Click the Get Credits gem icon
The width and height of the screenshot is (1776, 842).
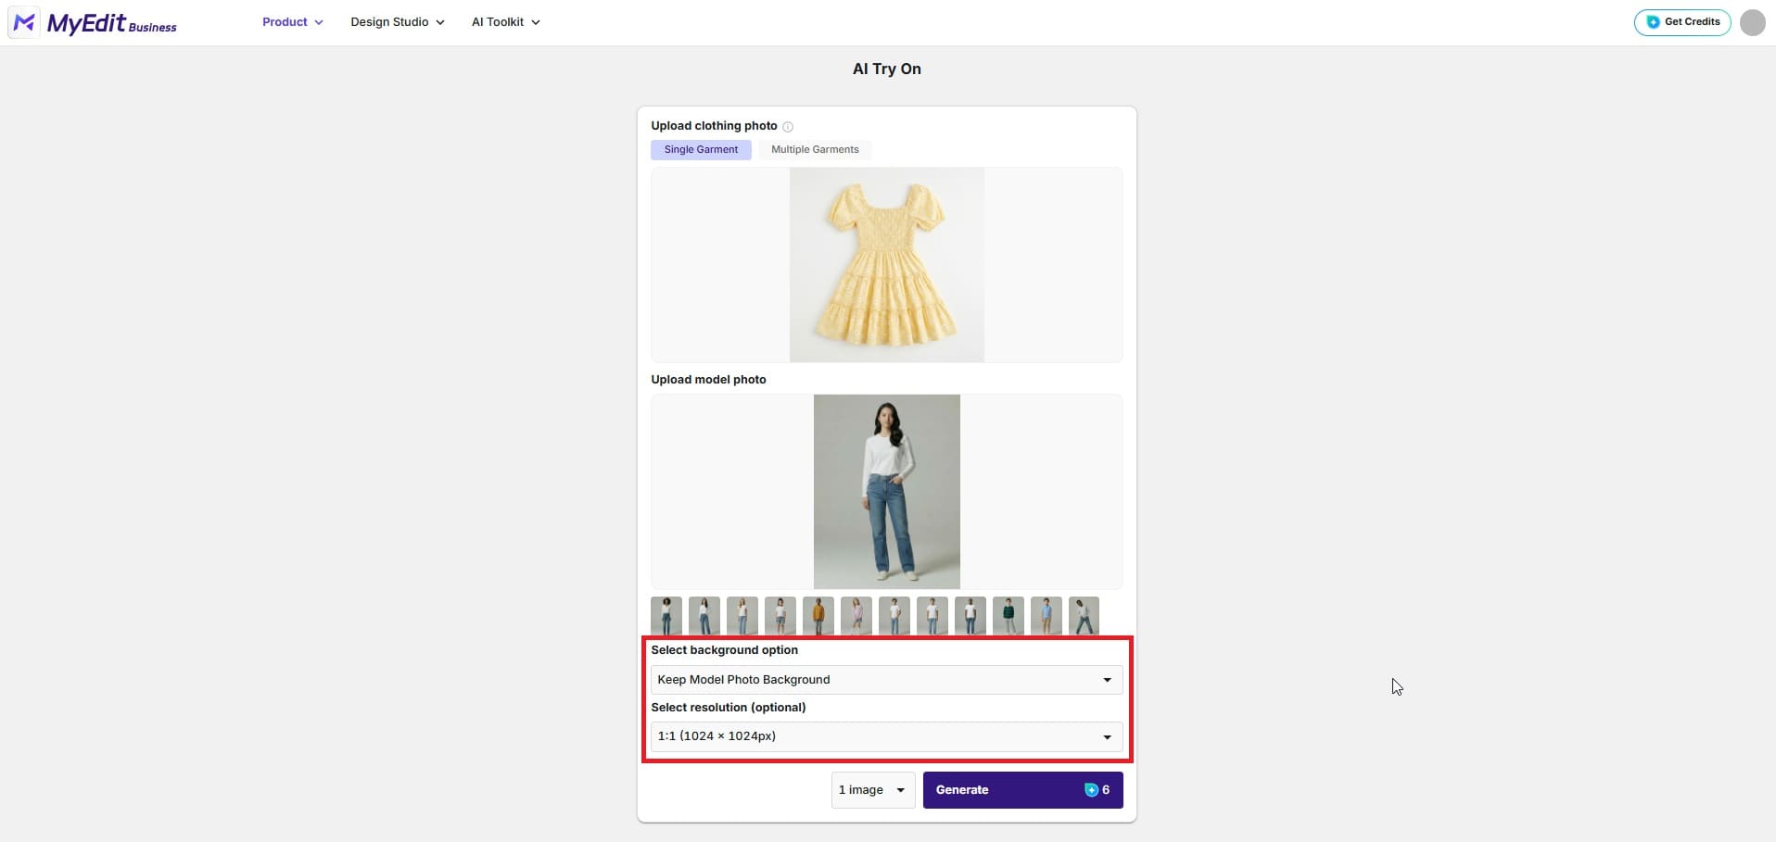(1652, 21)
